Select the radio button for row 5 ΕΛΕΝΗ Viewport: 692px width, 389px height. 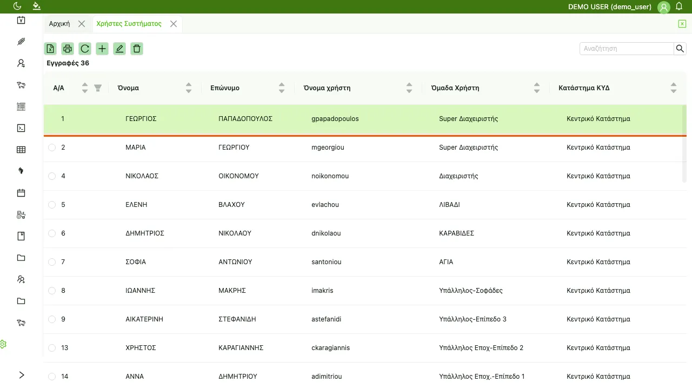52,205
